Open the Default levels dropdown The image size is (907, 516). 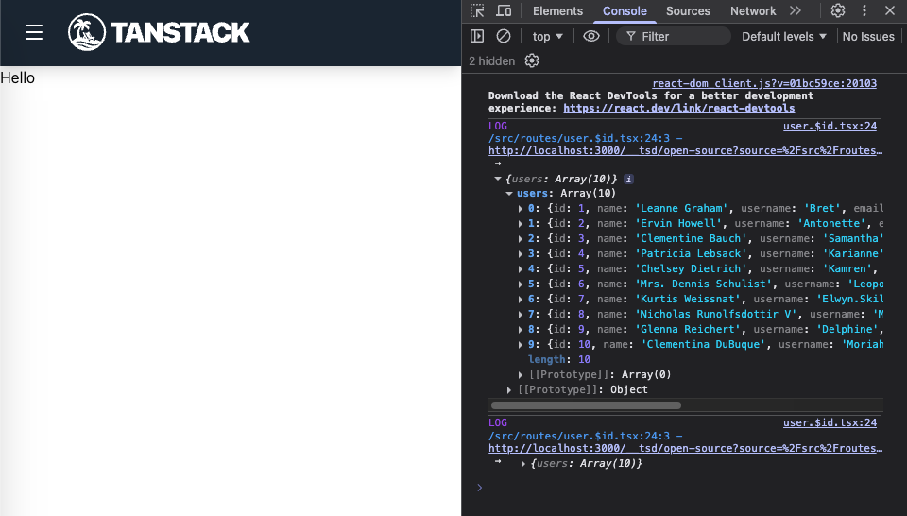point(784,37)
